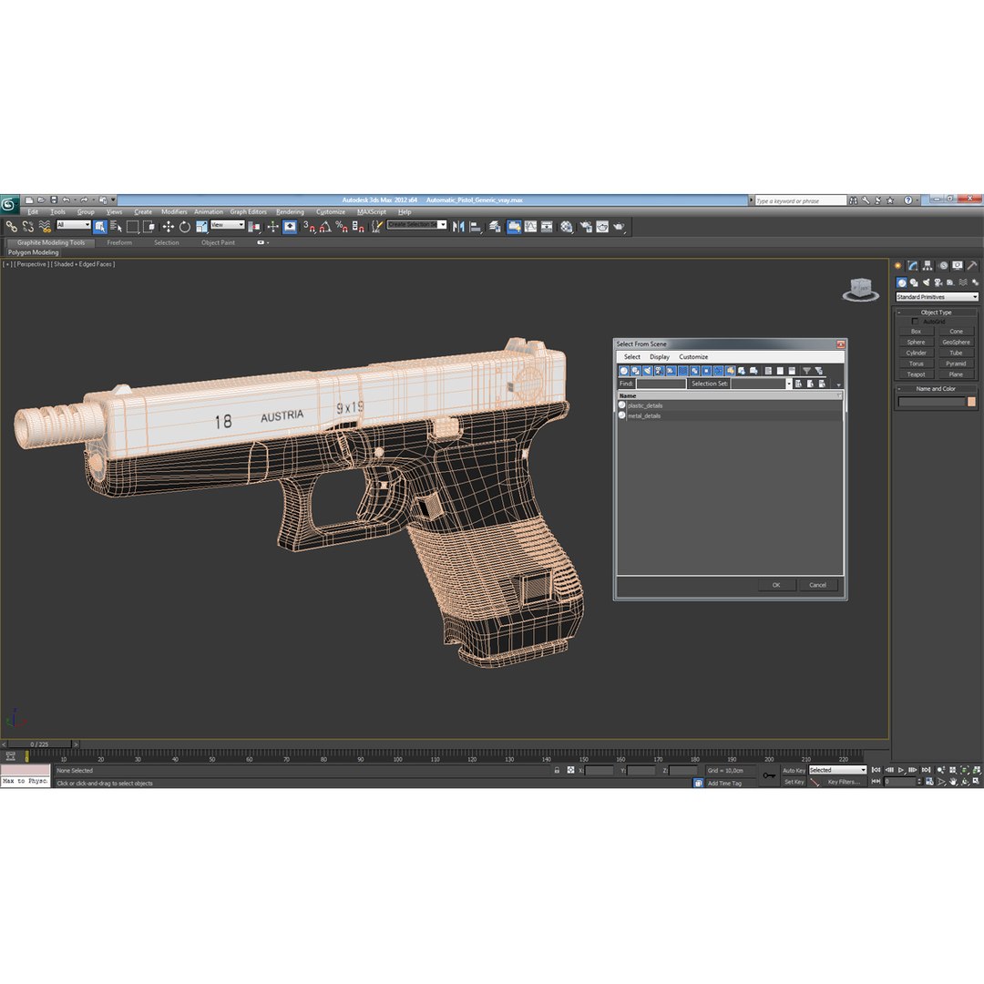Screen dimensions: 984x984
Task: Open the reference coordinate View dropdown
Action: (x=227, y=225)
